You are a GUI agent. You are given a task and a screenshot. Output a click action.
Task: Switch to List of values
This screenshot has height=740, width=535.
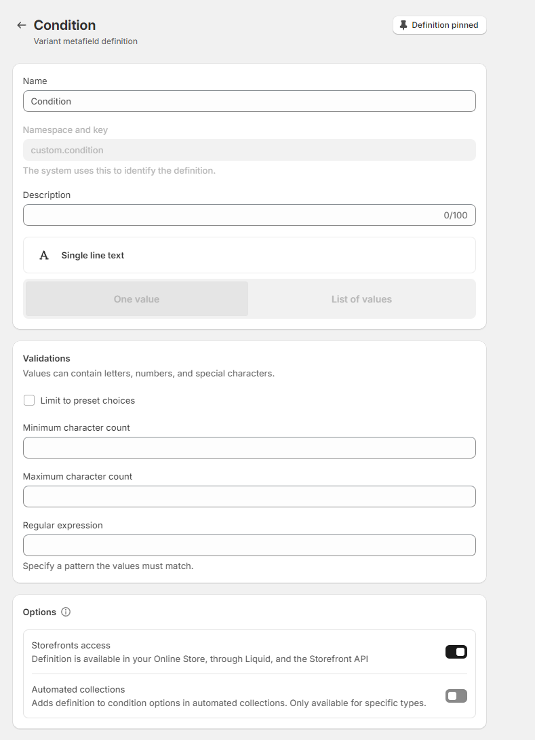coord(361,299)
